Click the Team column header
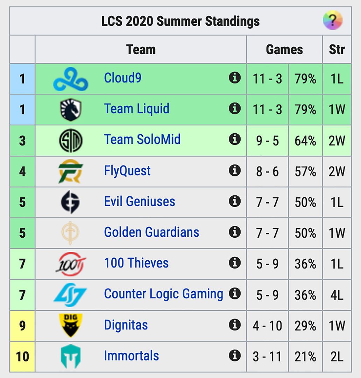 141,49
